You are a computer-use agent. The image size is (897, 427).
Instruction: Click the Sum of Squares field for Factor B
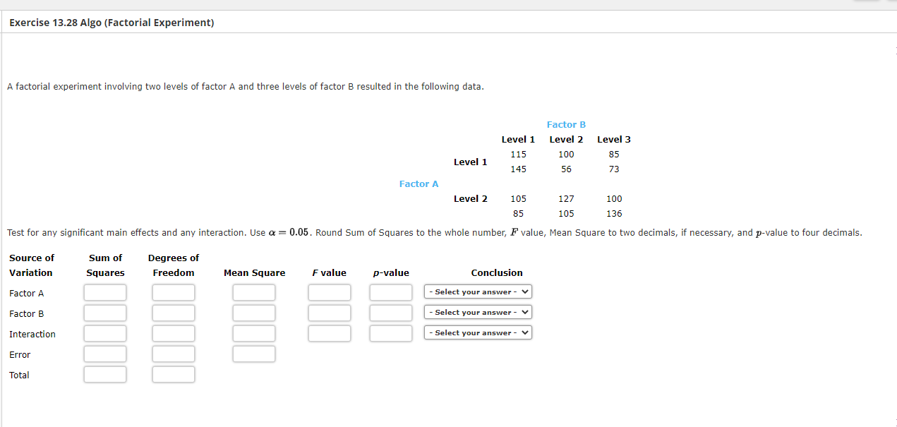click(105, 313)
